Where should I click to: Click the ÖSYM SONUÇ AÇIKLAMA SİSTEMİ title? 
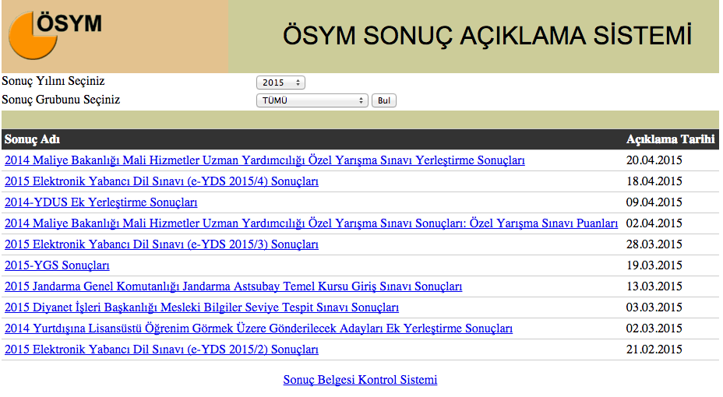(x=488, y=36)
